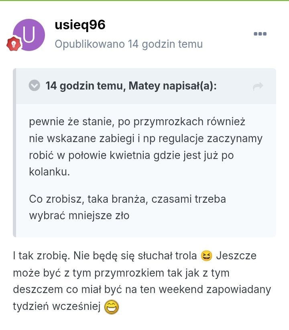This screenshot has width=289, height=330.
Task: Click the grey left border of quote
Action: (x=14, y=153)
